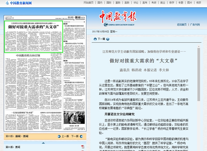Click the 下一篇 next article link
The width and height of the screenshot is (207, 151).
[x=101, y=39]
